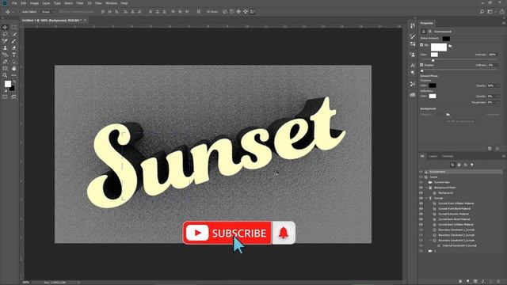The image size is (507, 285).
Task: Choose the Roll 3D camera mode
Action: 232,12
